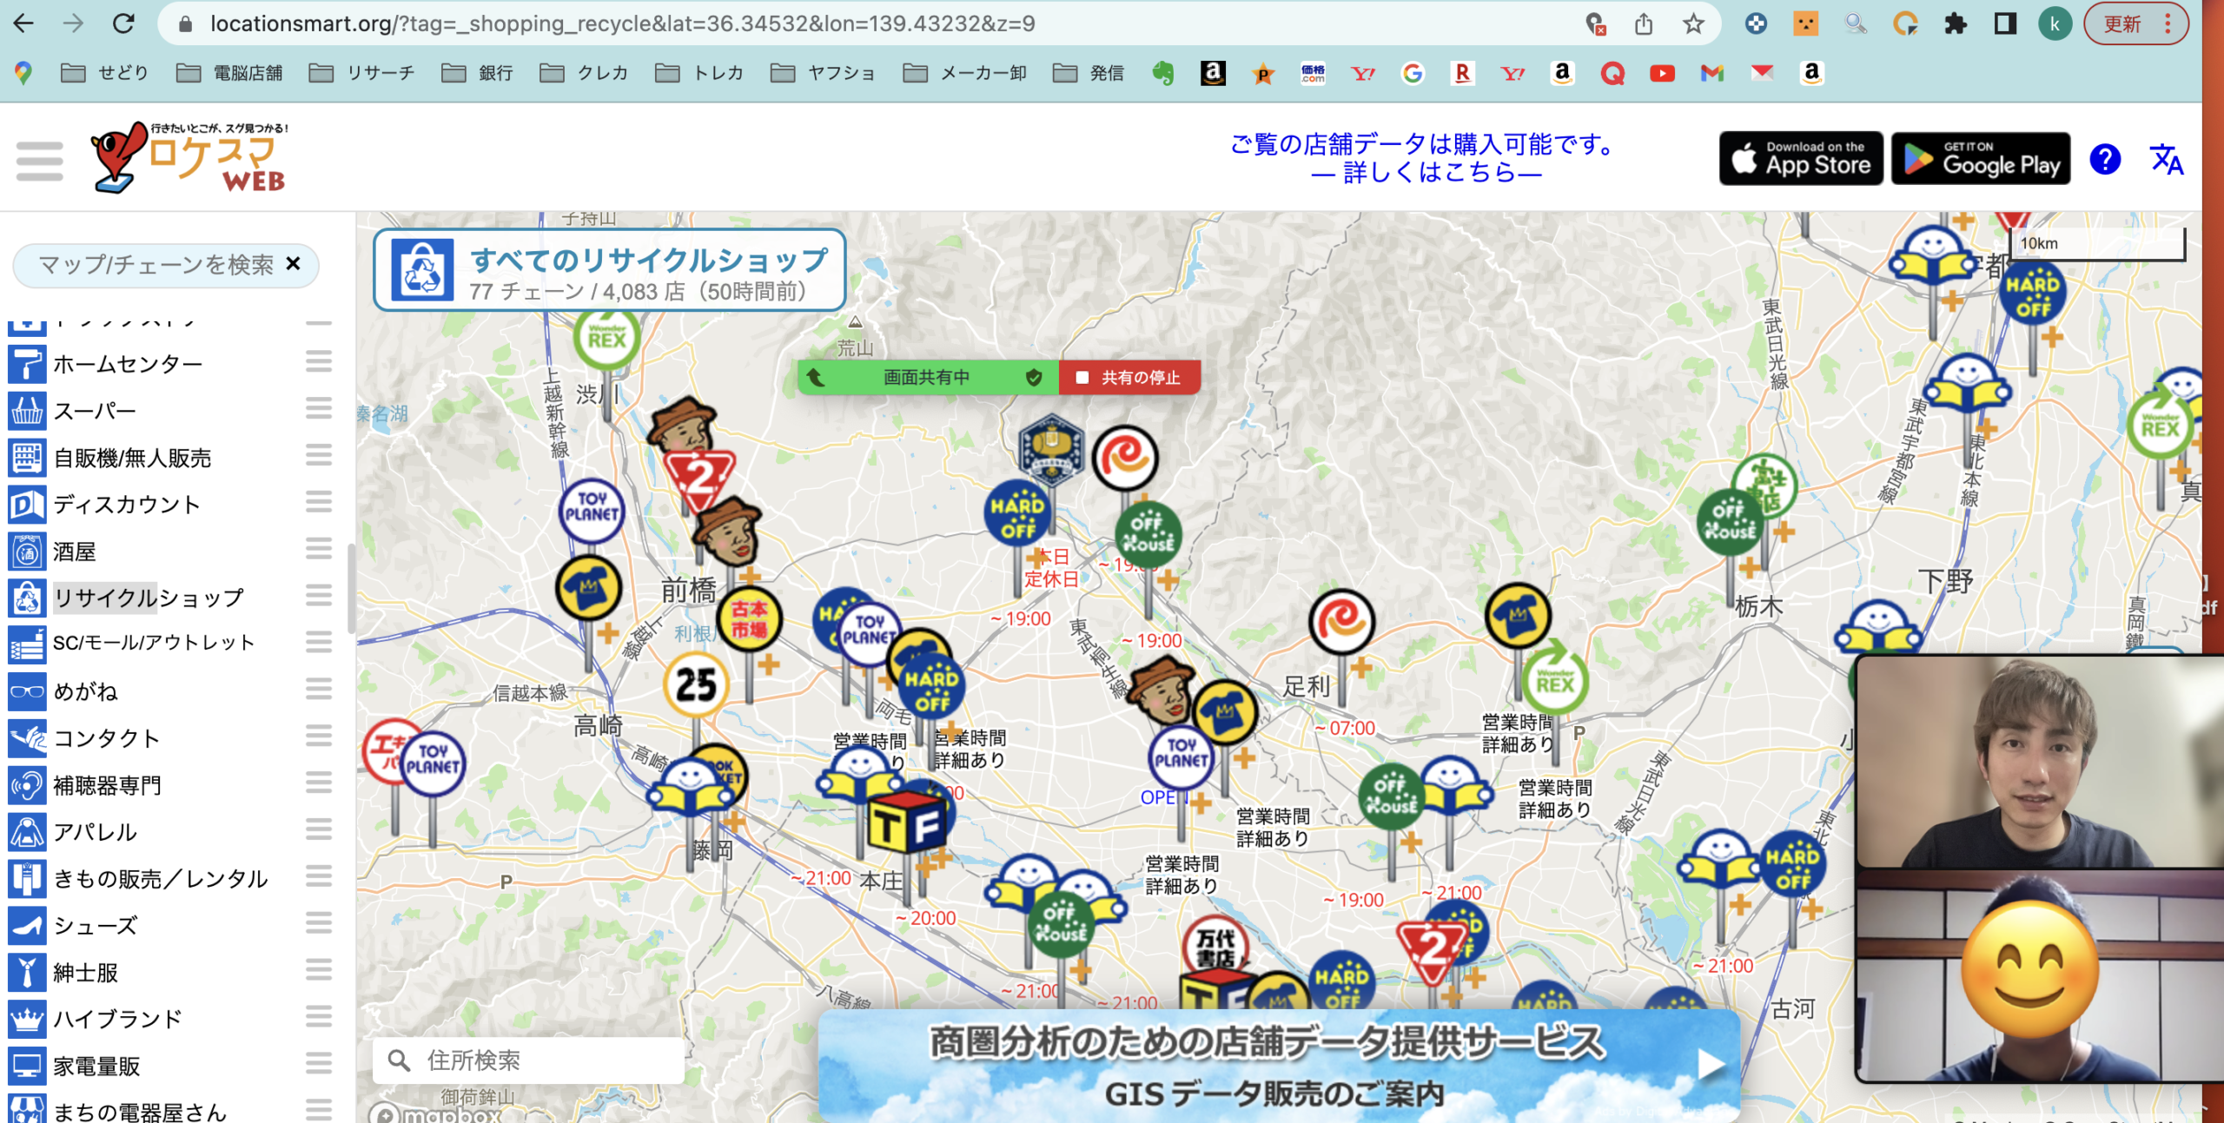Screen dimensions: 2224x1123
Task: Stop sharing with the 共有の停止 button
Action: pos(1129,378)
